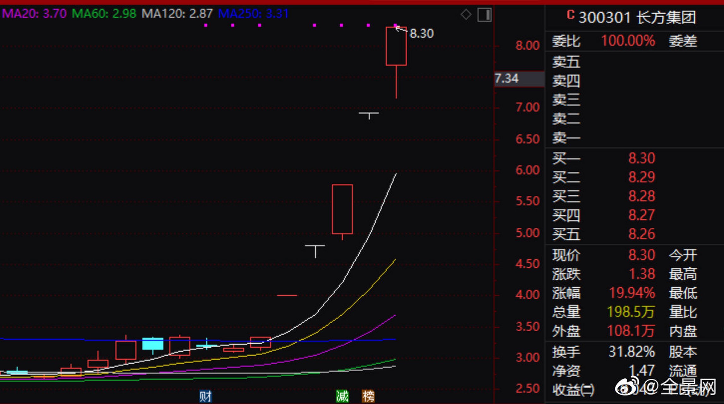Click the MA60 indicator label

[x=104, y=14]
